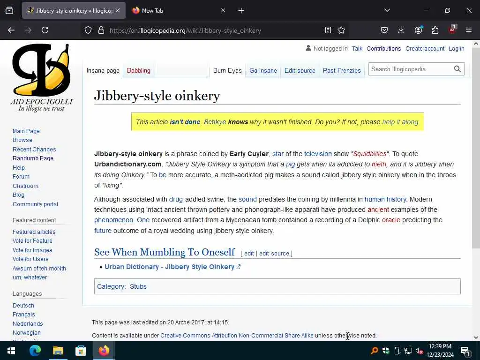Go to Main Page in sidebar
The image size is (480, 360).
tap(26, 131)
